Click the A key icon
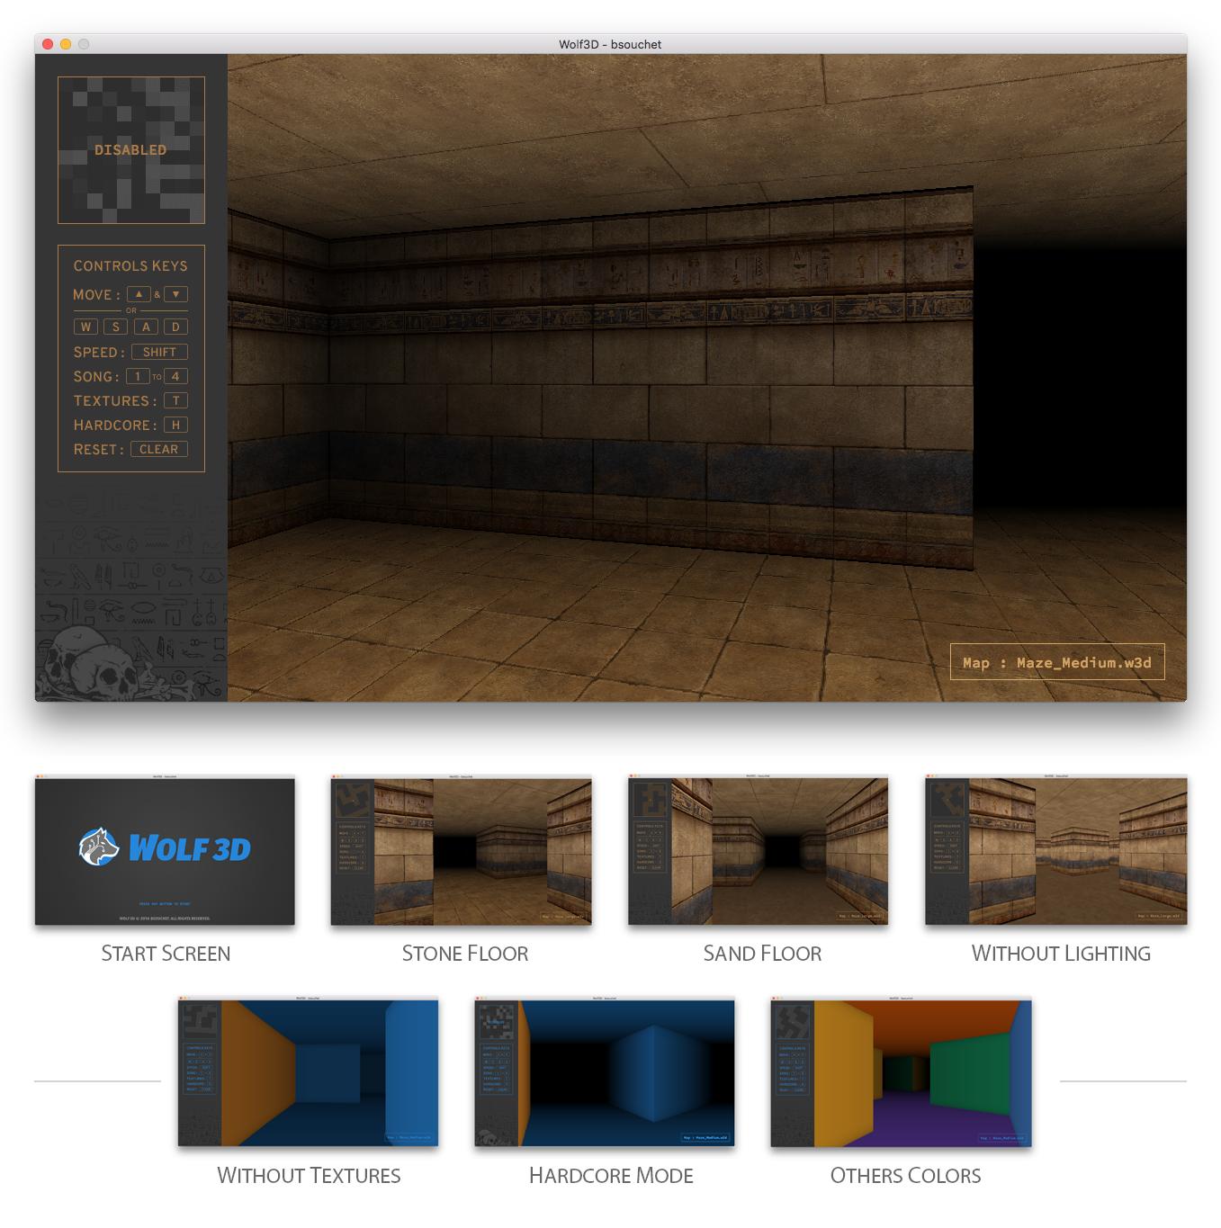The height and width of the screenshot is (1228, 1221). tap(146, 327)
